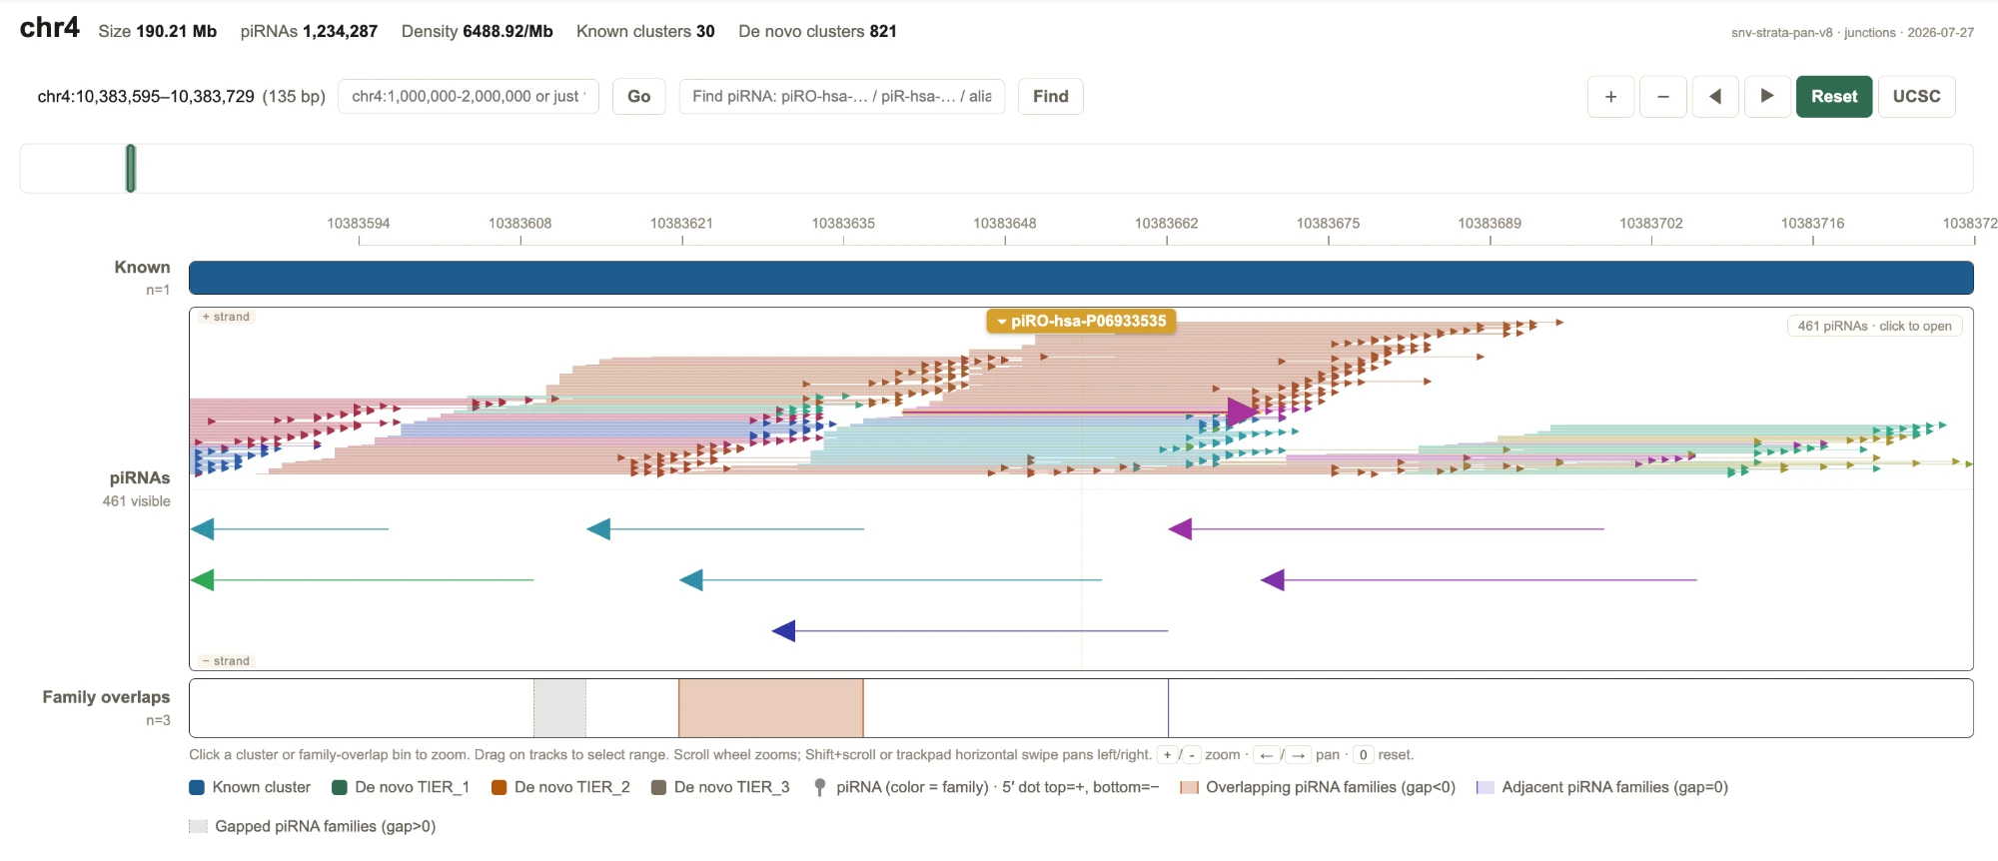The width and height of the screenshot is (1998, 861).
Task: Click the '-' zoom key hint
Action: (1192, 755)
